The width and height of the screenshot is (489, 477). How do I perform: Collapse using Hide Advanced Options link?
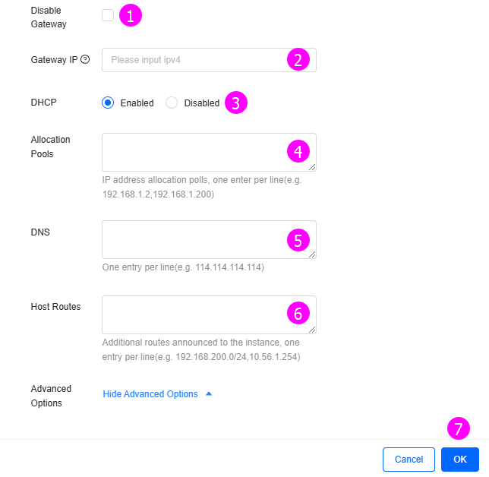pos(150,394)
